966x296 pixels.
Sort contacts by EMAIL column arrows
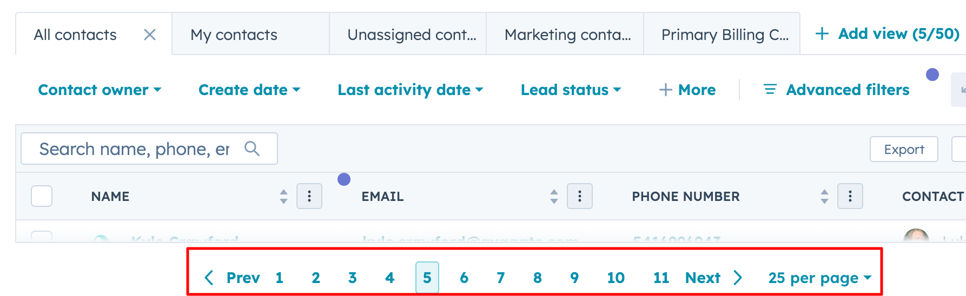click(x=554, y=196)
